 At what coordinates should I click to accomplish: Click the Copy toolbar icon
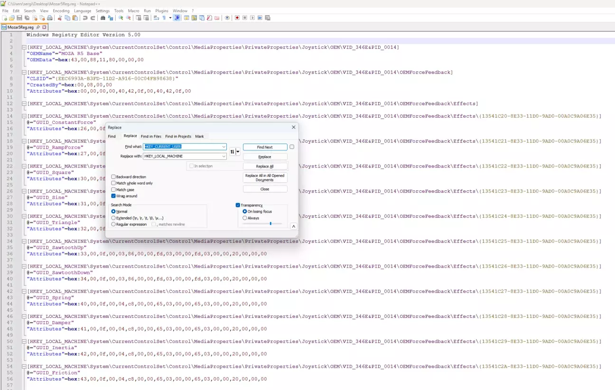(x=67, y=18)
